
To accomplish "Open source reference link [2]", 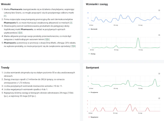I will point(71,23).
